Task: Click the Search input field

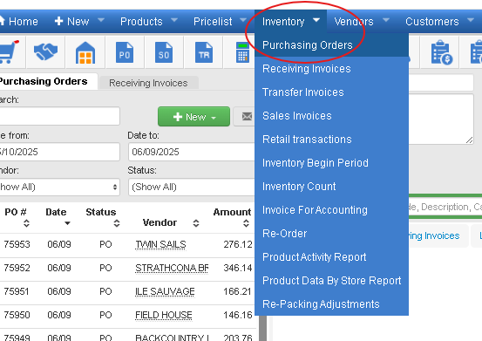Action: (59, 116)
